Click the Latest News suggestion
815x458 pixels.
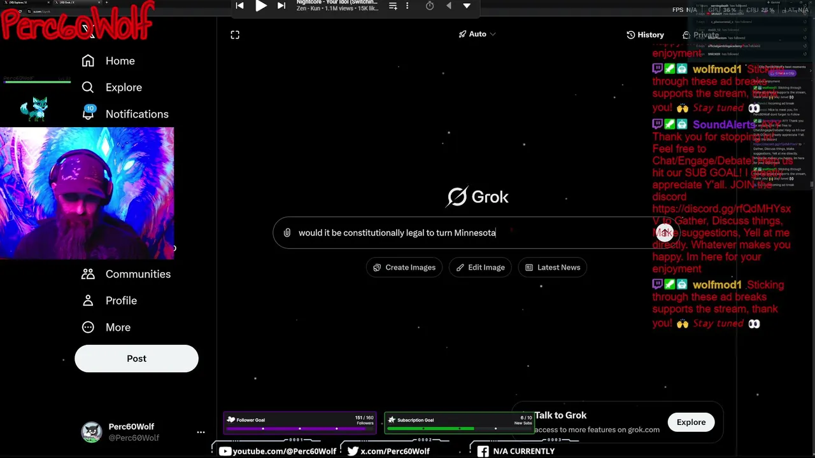[x=553, y=268]
